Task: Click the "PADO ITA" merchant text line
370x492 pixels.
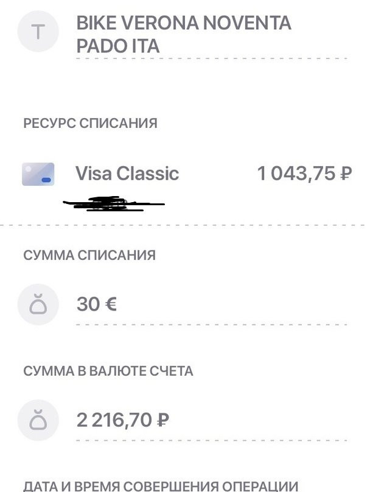Action: (118, 46)
